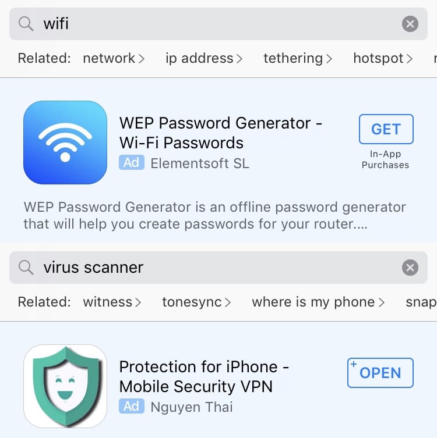The height and width of the screenshot is (438, 437).
Task: Select the related search 'hotspot'
Action: 383,58
